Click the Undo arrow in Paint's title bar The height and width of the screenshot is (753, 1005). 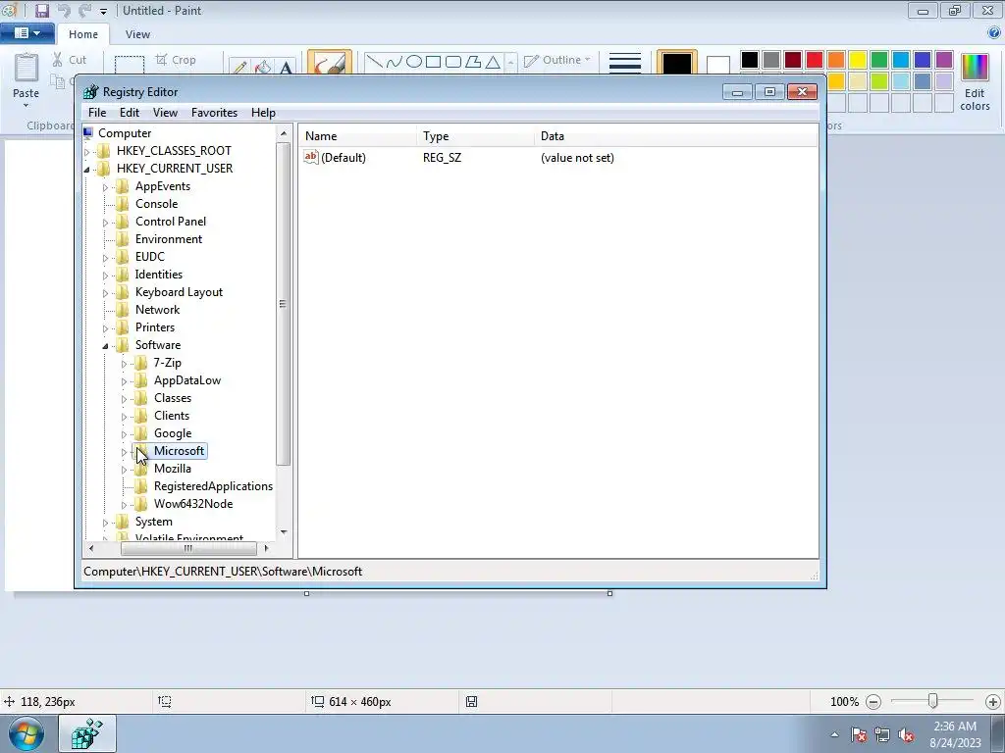coord(63,10)
